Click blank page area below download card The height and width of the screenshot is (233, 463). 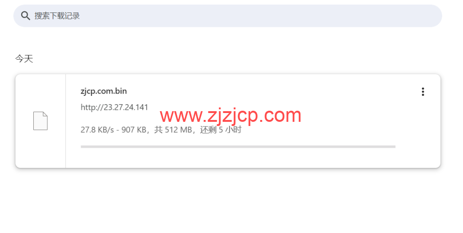coord(228,201)
